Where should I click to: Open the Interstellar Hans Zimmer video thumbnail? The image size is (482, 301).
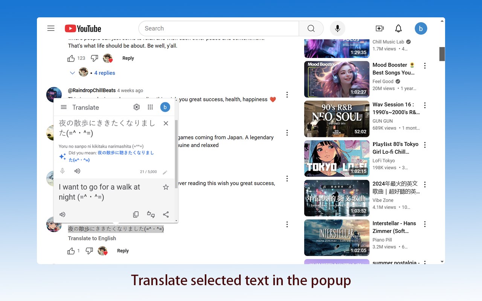pos(337,238)
